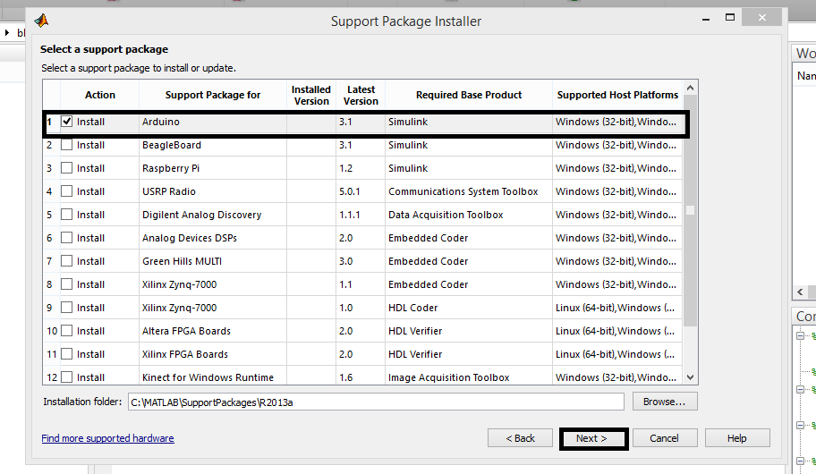Click the Next button
This screenshot has width=816, height=474.
tap(591, 438)
